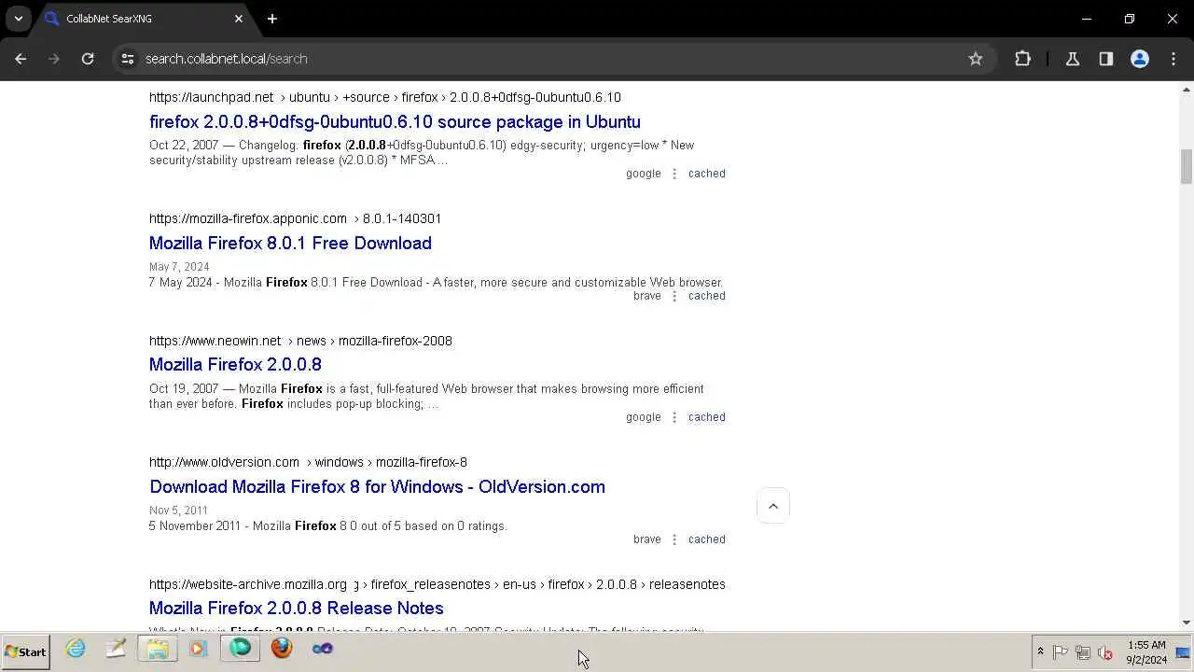Open a new browser tab
The image size is (1194, 672).
272,19
